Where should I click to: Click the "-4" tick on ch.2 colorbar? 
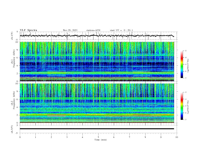pos(185,99)
